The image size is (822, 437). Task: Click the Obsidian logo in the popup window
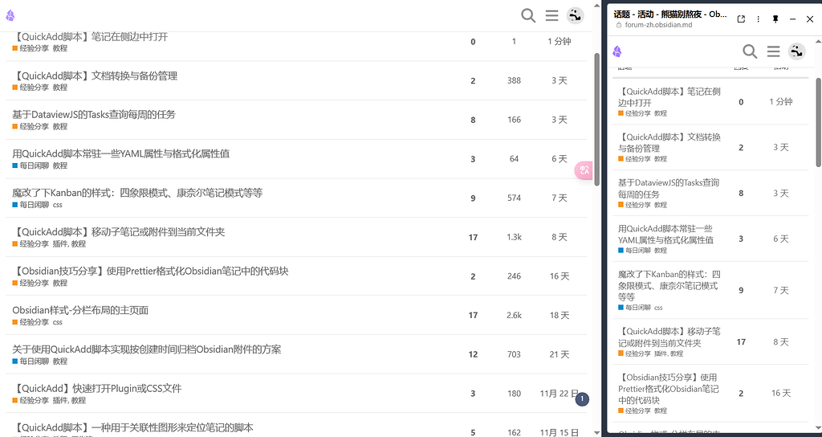[617, 51]
